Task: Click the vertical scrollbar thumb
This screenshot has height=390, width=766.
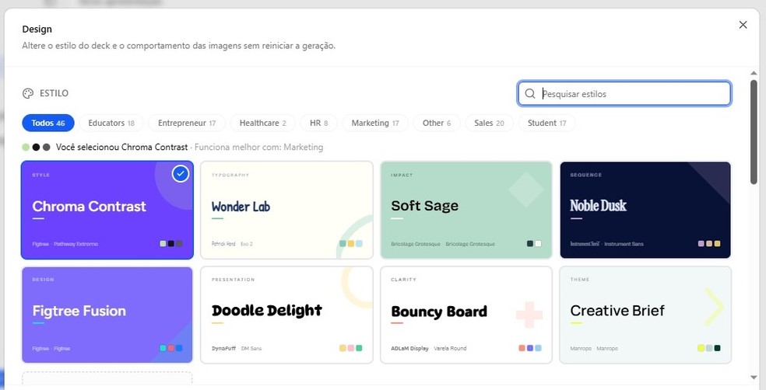Action: point(754,131)
